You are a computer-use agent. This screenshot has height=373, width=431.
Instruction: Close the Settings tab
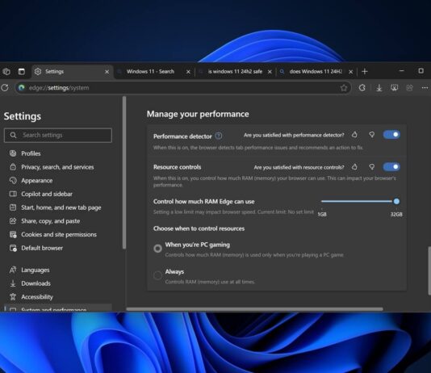pyautogui.click(x=107, y=72)
